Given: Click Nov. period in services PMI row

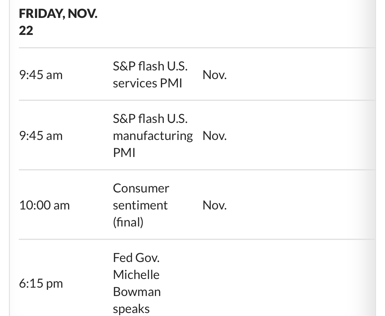Looking at the screenshot, I should click(x=215, y=75).
